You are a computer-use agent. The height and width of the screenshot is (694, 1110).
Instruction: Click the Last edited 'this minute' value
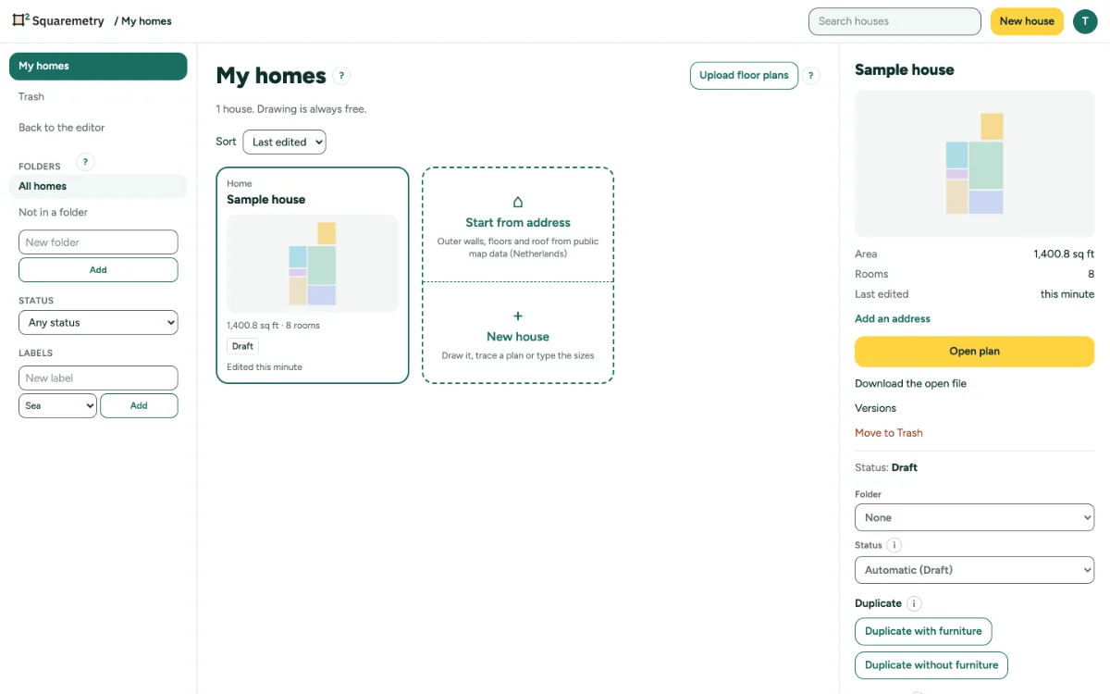point(1067,294)
